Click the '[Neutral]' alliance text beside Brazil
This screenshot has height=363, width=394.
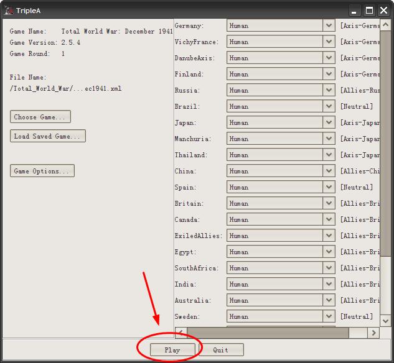pyautogui.click(x=356, y=106)
